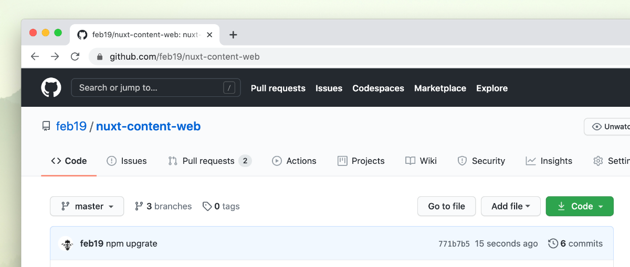Click the browser address bar URL
Viewport: 630px width, 267px height.
click(185, 57)
